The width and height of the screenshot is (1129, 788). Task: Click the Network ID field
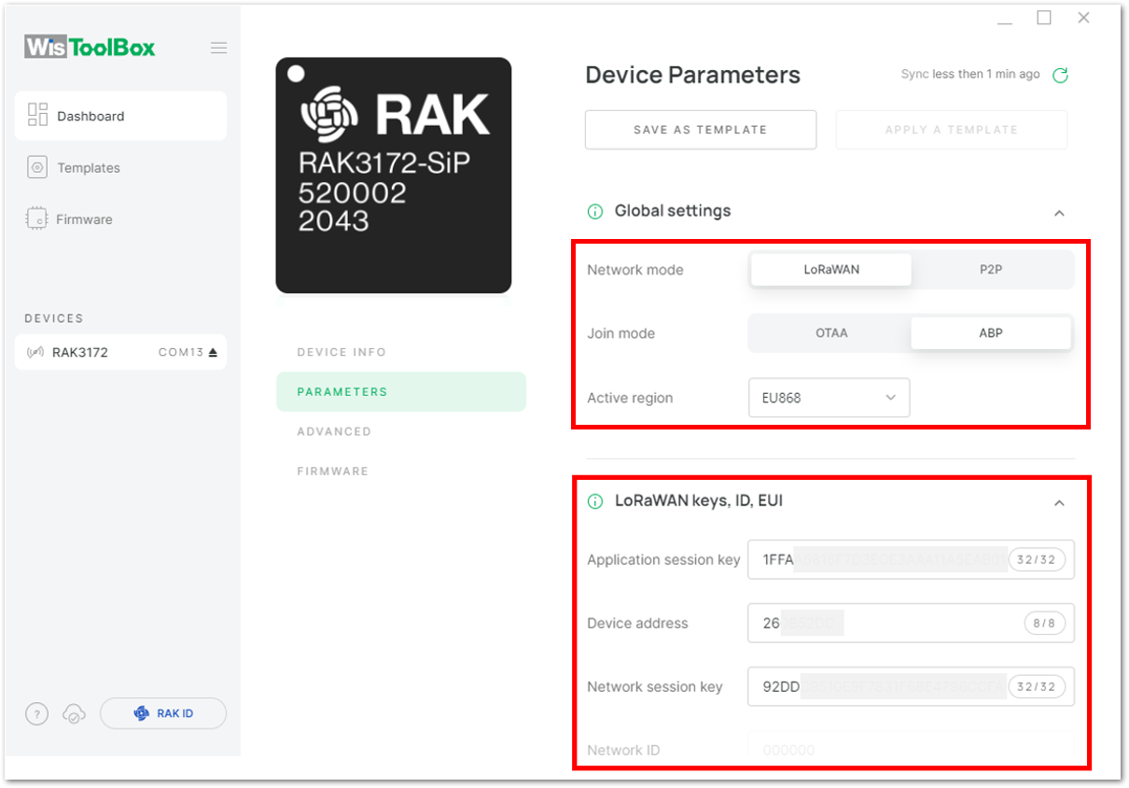point(911,750)
